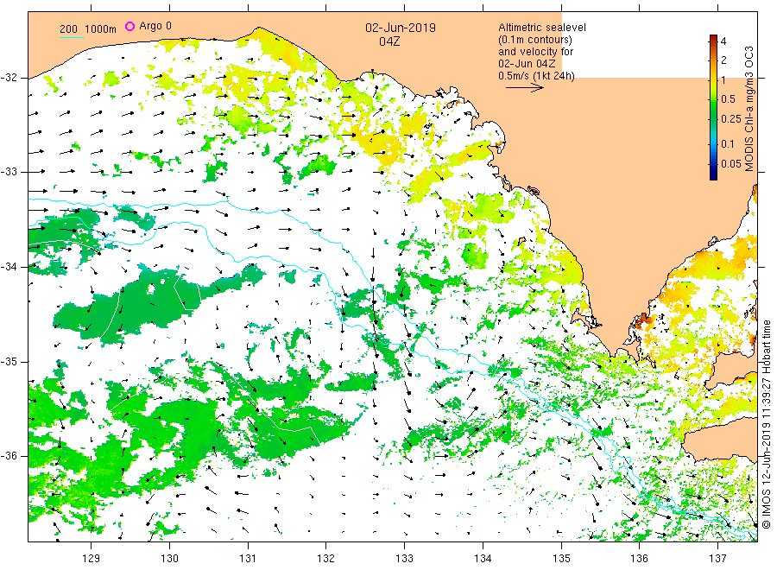The height and width of the screenshot is (570, 777).
Task: Click longitude axis label 135
Action: coord(561,559)
